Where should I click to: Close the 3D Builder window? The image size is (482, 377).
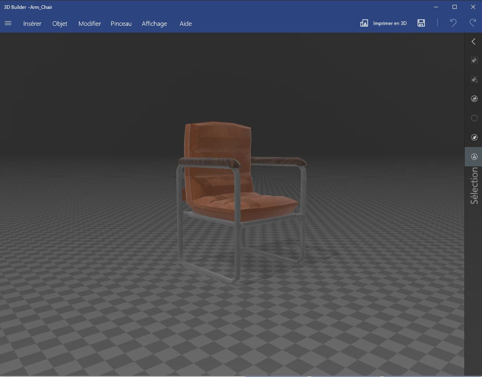(473, 7)
